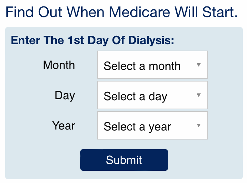
Task: Click the text '1st' in the form heading
Action: (76, 40)
